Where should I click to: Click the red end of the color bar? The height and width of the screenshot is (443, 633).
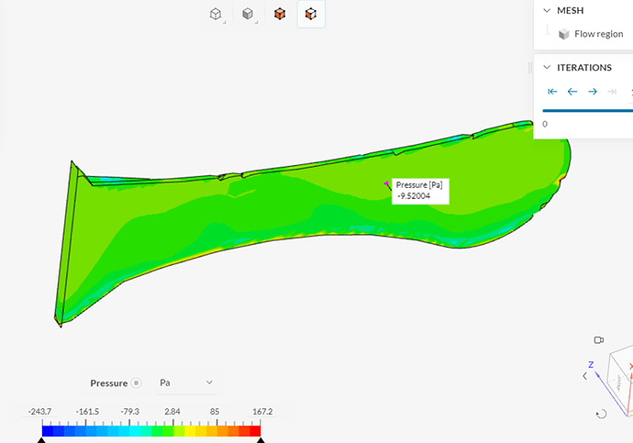255,431
